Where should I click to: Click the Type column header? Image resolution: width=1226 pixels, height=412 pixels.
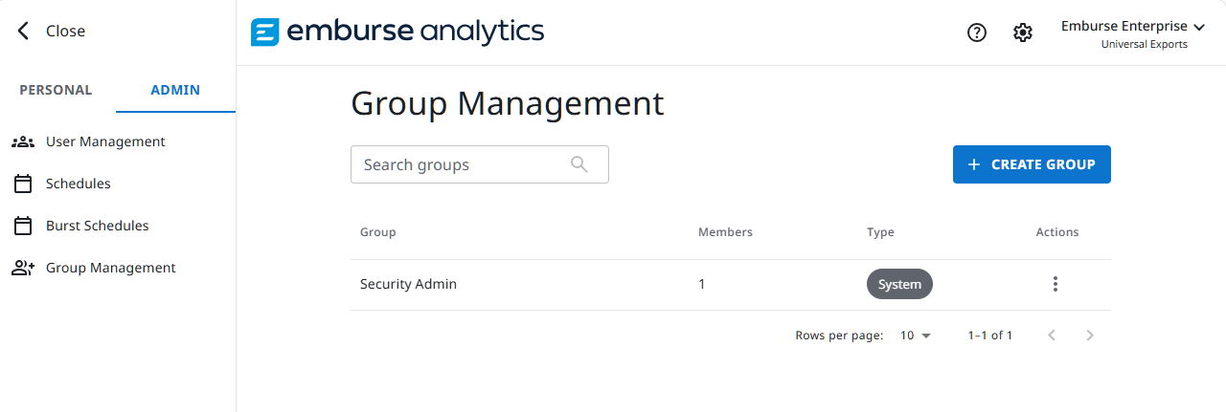[880, 232]
